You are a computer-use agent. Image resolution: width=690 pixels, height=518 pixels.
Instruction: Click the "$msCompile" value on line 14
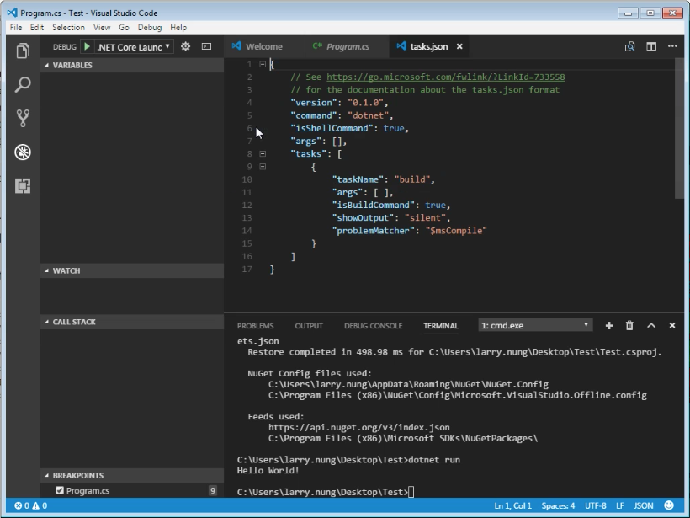tap(456, 231)
